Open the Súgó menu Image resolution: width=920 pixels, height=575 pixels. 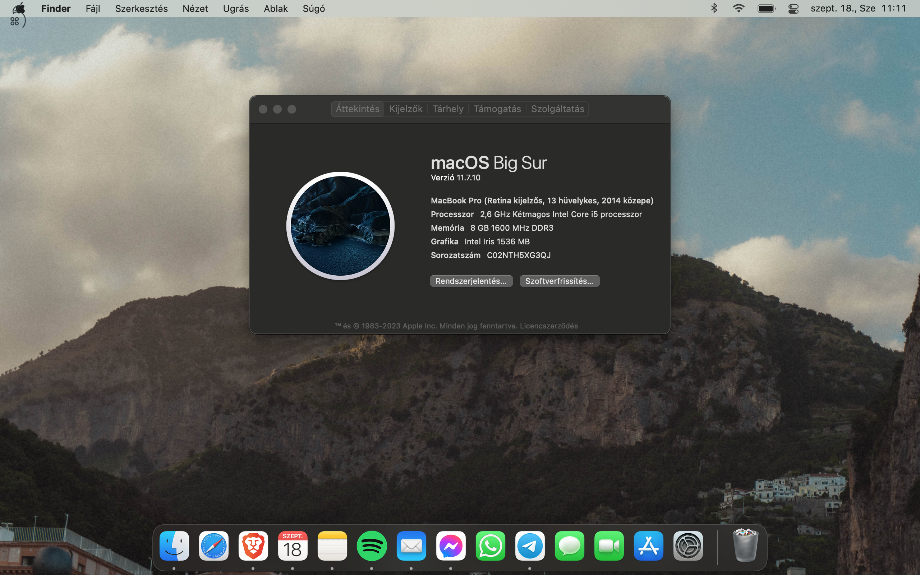pyautogui.click(x=314, y=8)
